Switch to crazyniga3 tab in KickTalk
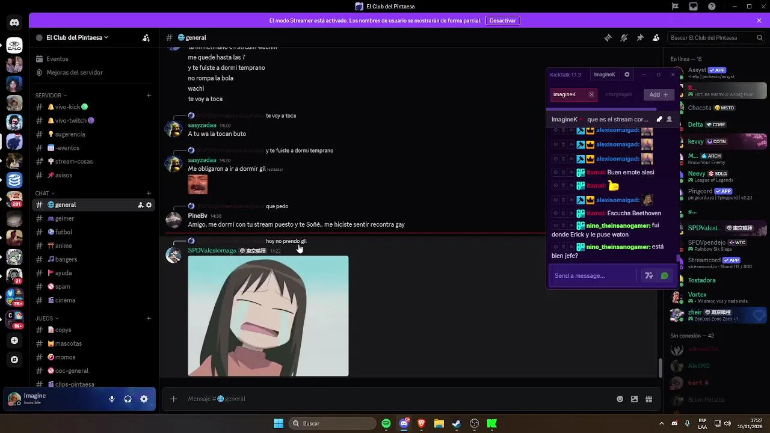Screen dimensions: 770x433 click(x=618, y=94)
